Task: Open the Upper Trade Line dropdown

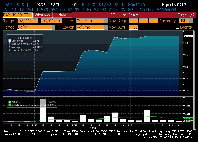Action: (x=92, y=21)
